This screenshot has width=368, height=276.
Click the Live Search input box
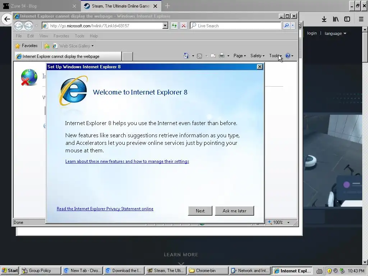236,26
